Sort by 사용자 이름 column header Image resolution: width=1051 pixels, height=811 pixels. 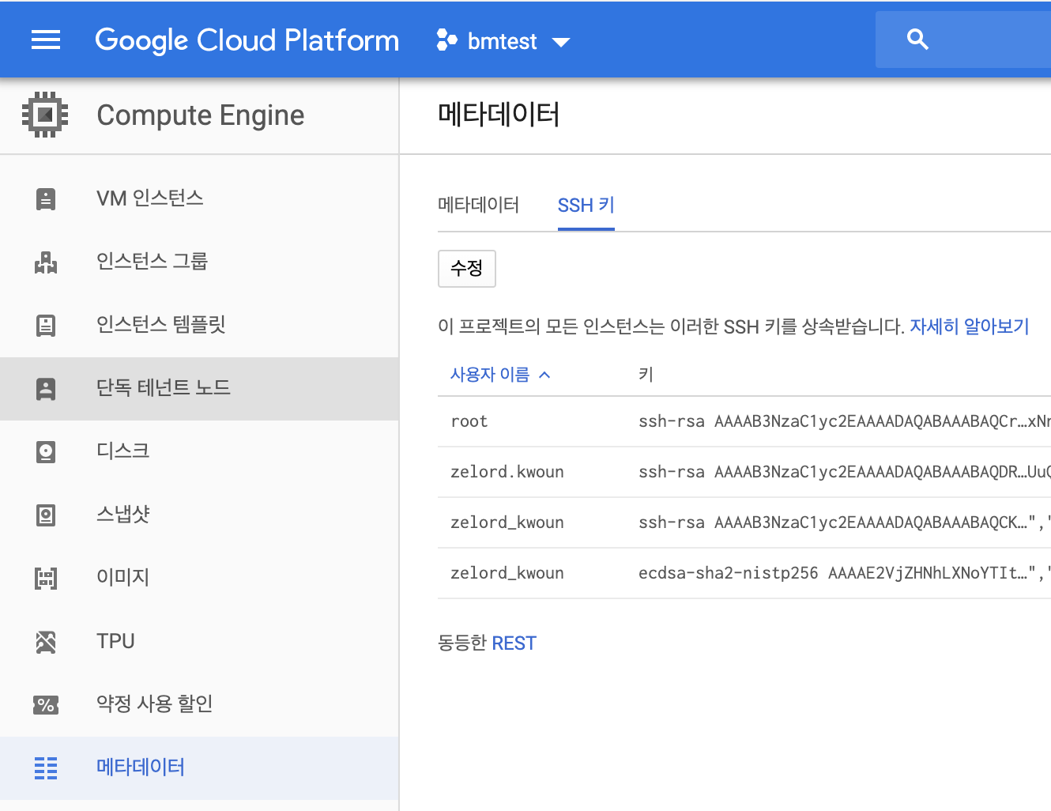(x=490, y=375)
